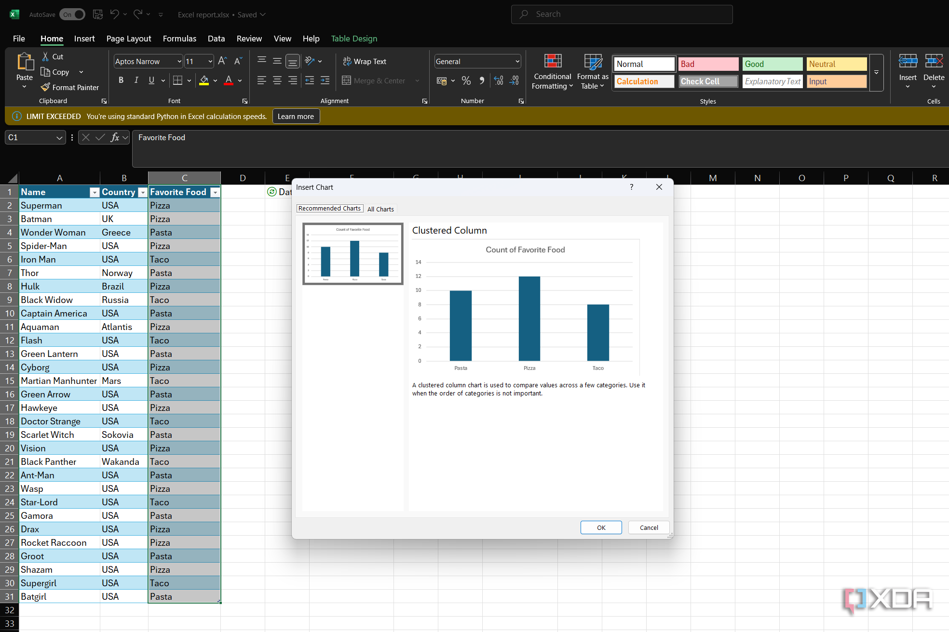Click the Learn more button
The width and height of the screenshot is (949, 632).
click(x=296, y=116)
